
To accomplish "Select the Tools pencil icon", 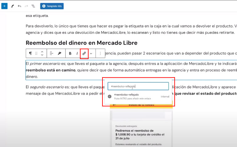I will pyautogui.click(x=12, y=6).
